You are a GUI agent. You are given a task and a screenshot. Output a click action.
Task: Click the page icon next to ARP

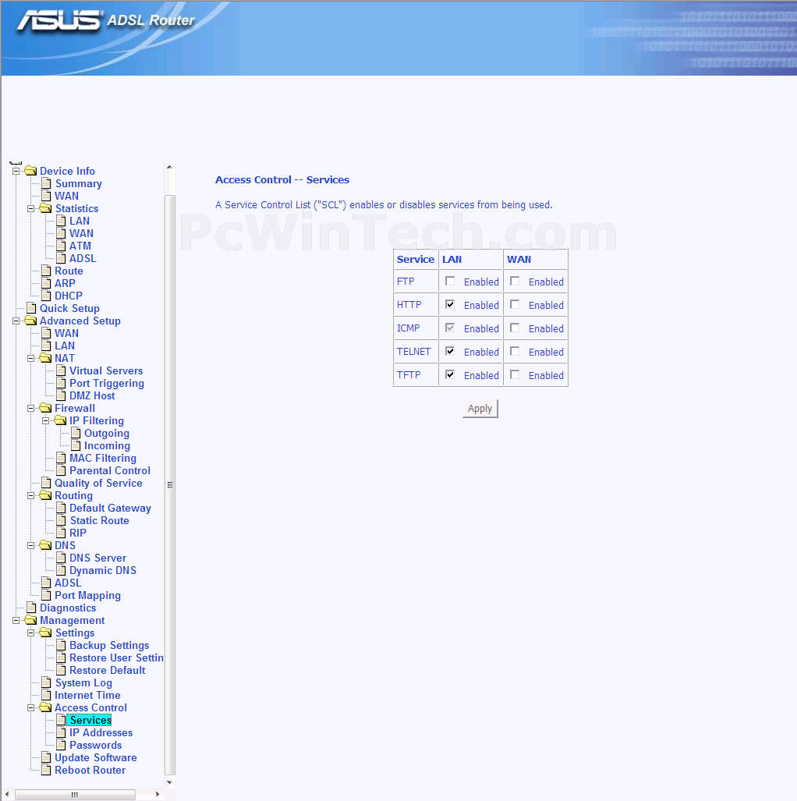pyautogui.click(x=46, y=283)
